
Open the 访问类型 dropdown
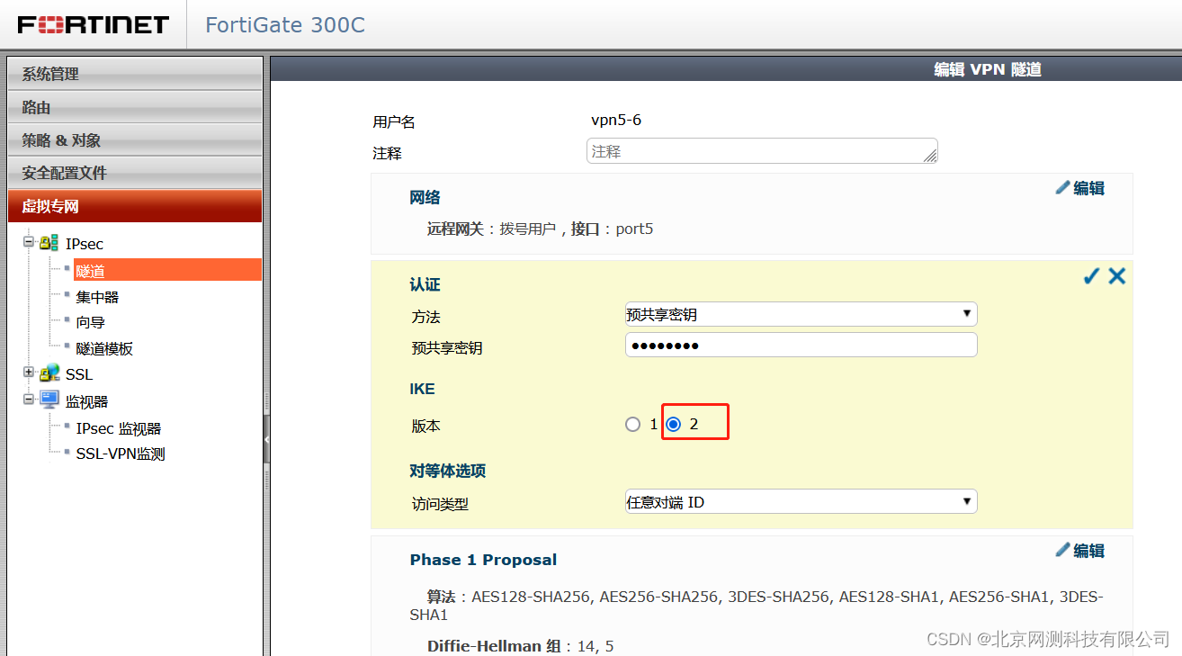point(801,501)
